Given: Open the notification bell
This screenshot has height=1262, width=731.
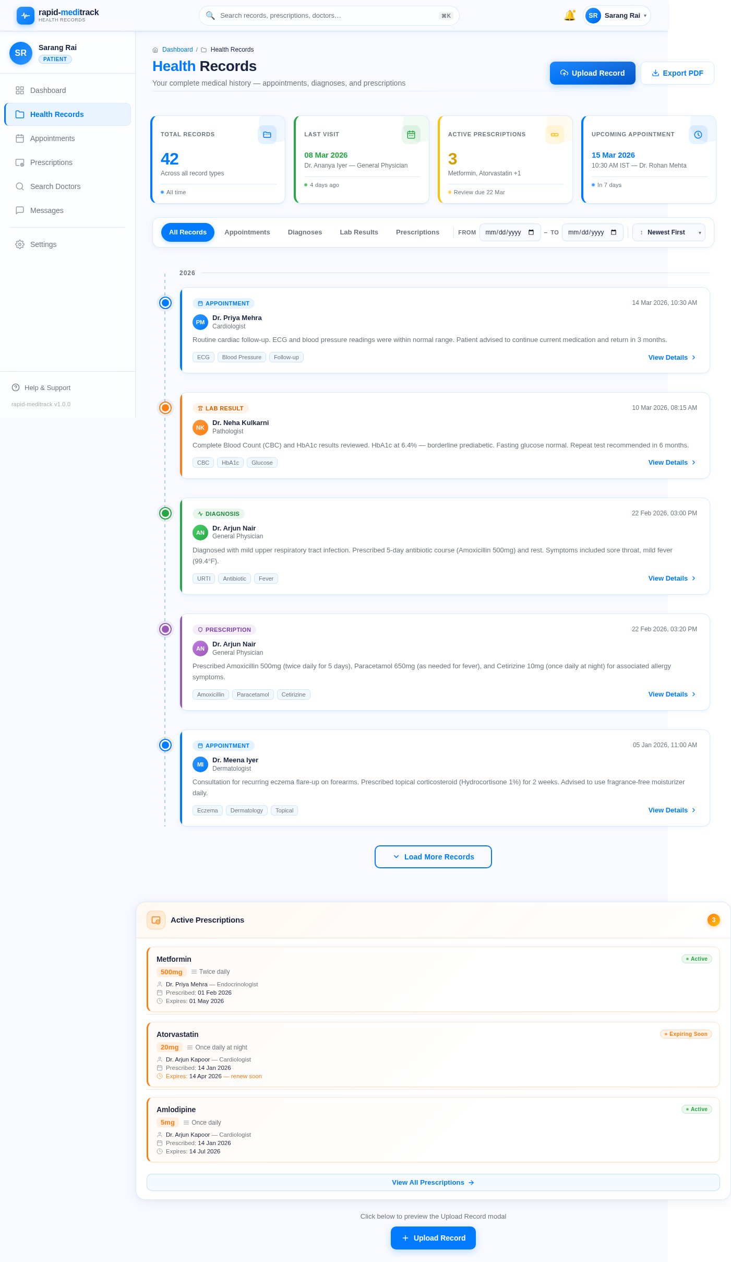Looking at the screenshot, I should pos(570,16).
